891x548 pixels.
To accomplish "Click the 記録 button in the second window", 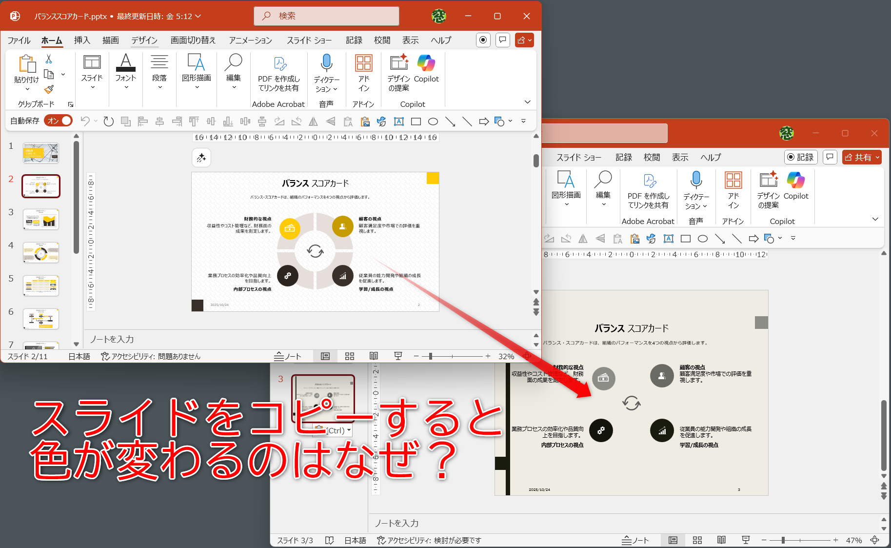I will click(800, 157).
